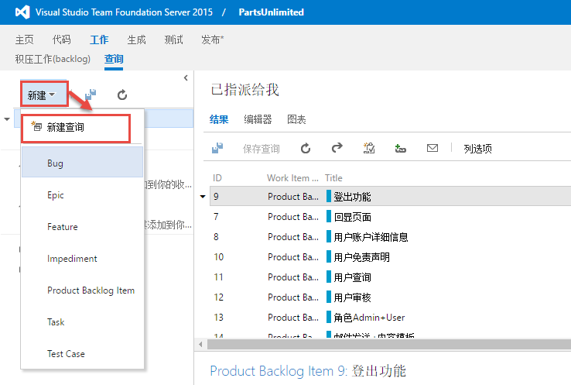Open the 图表 tab
Image resolution: width=571 pixels, height=385 pixels.
tap(296, 119)
